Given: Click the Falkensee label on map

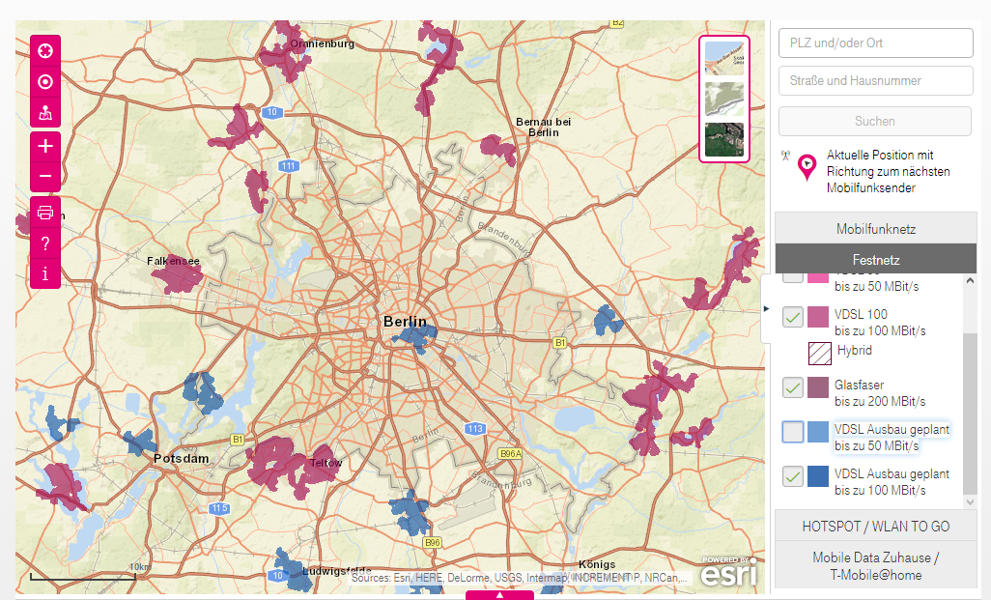Looking at the screenshot, I should point(173,261).
